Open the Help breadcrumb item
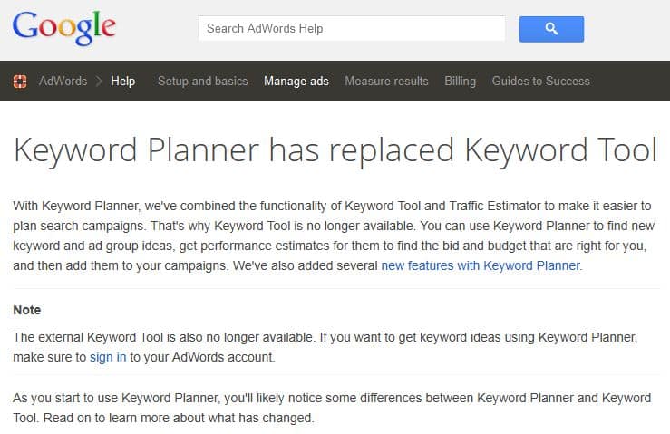The width and height of the screenshot is (670, 434). [122, 82]
